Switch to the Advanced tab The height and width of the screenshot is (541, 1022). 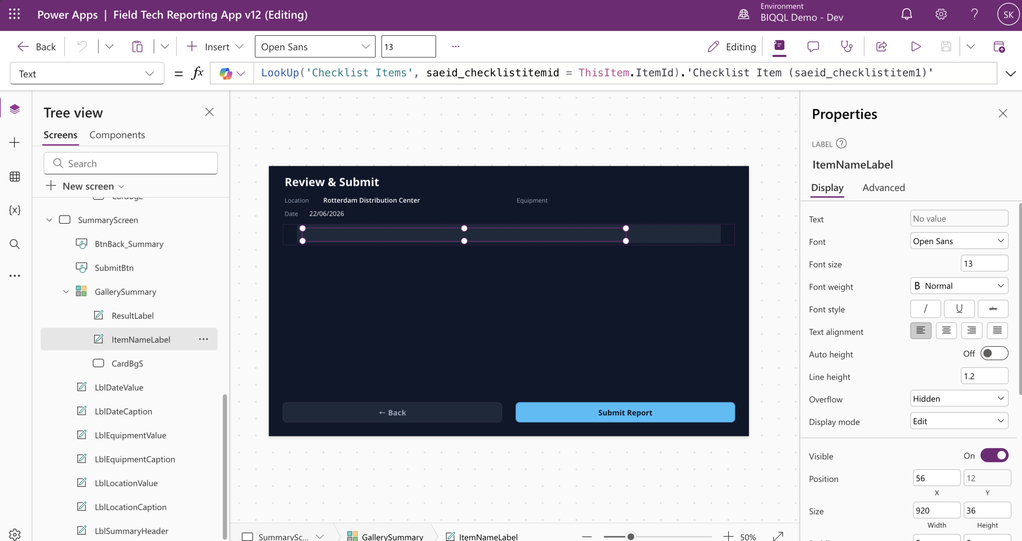pos(883,188)
